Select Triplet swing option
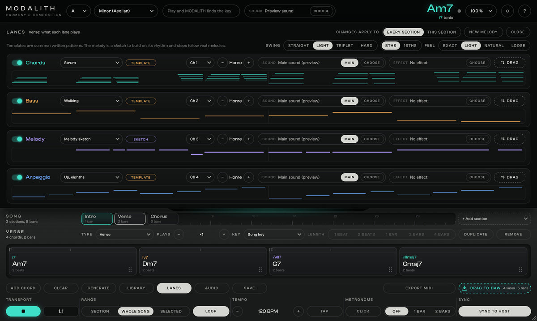537x321 pixels. click(x=345, y=46)
